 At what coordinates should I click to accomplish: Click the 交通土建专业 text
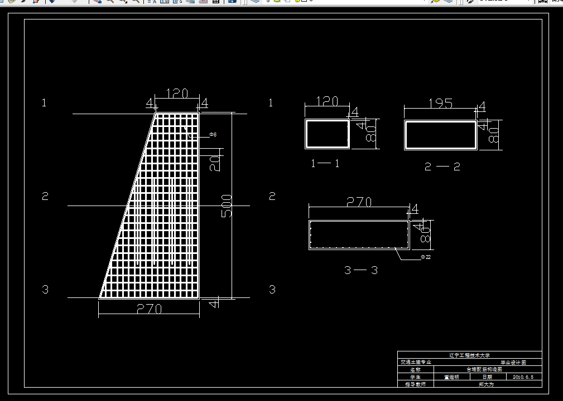(x=416, y=362)
